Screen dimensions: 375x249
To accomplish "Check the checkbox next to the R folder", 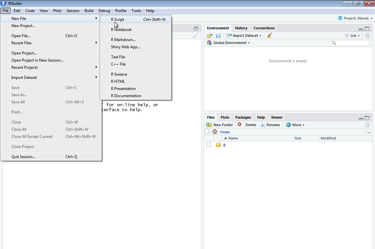I will pyautogui.click(x=209, y=144).
